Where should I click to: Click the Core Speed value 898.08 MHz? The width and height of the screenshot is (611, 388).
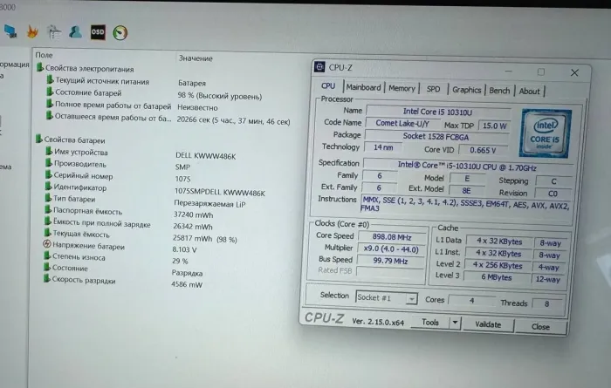coord(392,237)
